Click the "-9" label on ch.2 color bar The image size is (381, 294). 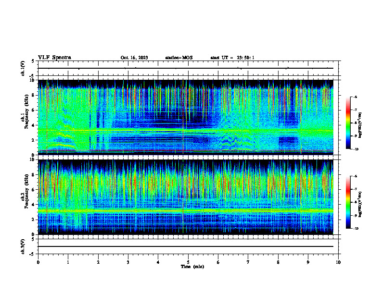[x=356, y=215]
